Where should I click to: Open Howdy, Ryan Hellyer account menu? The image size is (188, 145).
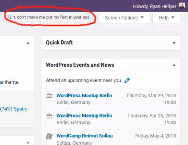pos(159,6)
